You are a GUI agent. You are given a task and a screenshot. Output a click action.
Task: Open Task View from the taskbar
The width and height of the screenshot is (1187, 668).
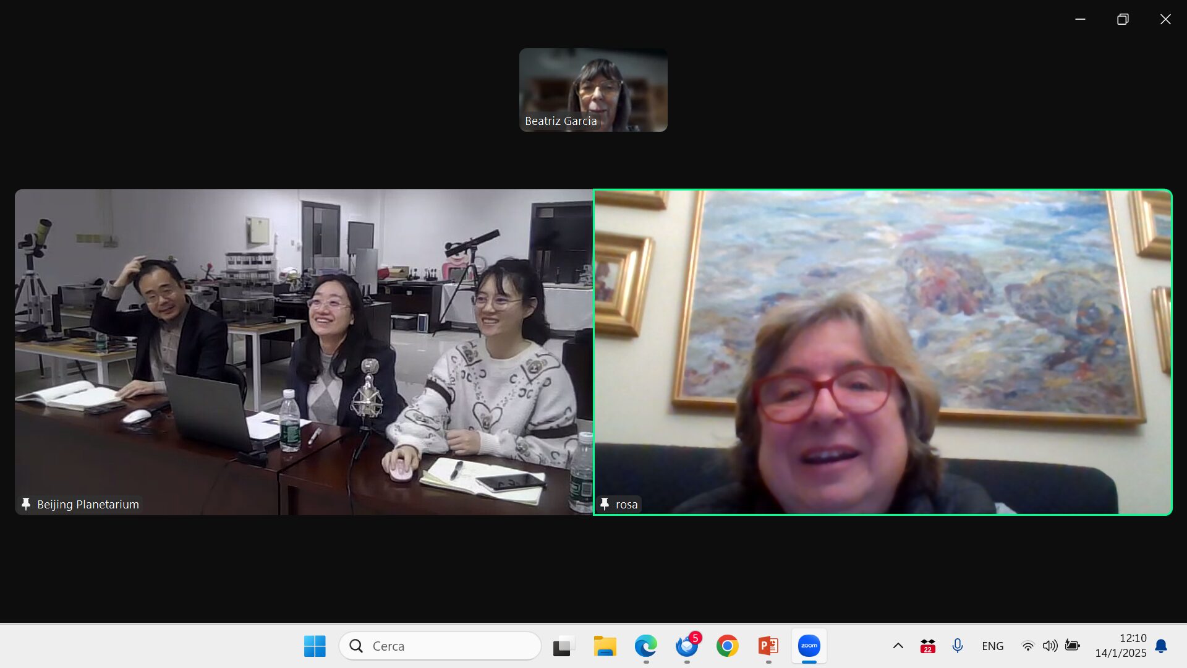point(563,646)
